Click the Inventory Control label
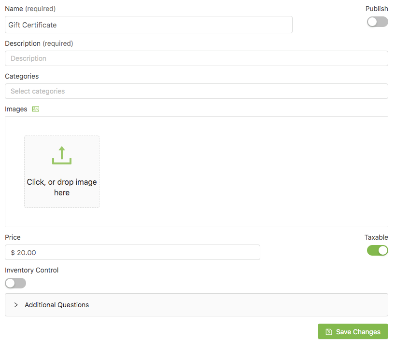 click(x=31, y=270)
